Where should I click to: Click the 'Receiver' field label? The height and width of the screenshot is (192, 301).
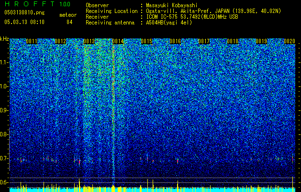pos(97,17)
